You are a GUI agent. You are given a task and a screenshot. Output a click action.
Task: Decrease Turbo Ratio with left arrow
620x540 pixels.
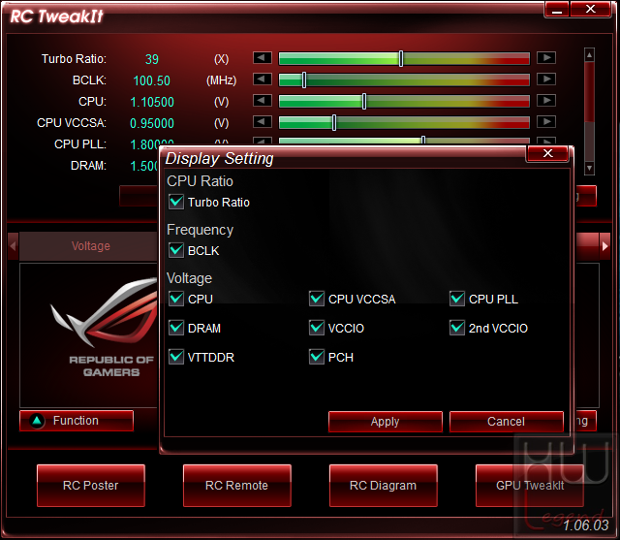coord(263,58)
